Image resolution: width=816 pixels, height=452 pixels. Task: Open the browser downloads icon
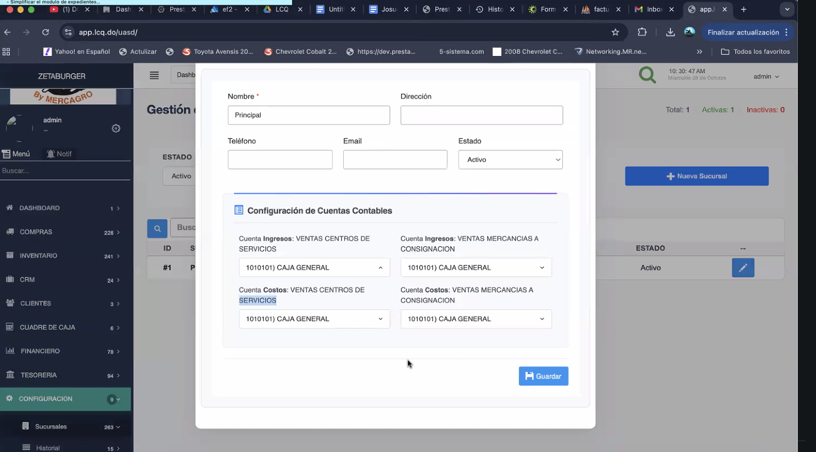pyautogui.click(x=670, y=32)
